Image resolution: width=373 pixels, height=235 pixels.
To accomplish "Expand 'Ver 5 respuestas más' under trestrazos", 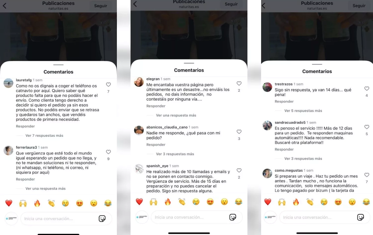I will point(303,111).
